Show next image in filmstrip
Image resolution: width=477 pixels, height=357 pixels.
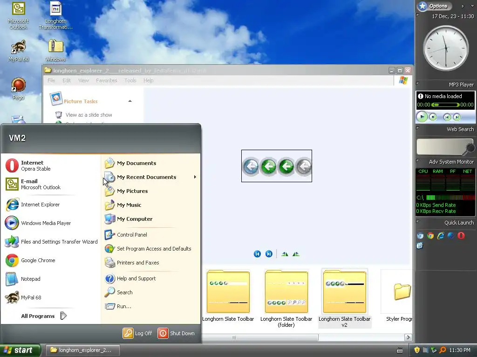pyautogui.click(x=269, y=254)
